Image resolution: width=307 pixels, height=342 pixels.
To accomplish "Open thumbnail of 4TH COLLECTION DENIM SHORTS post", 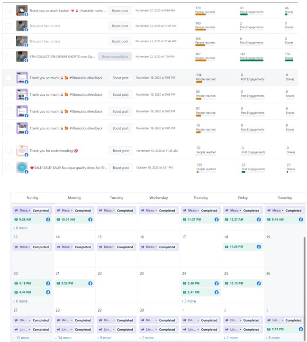I will tap(22, 56).
